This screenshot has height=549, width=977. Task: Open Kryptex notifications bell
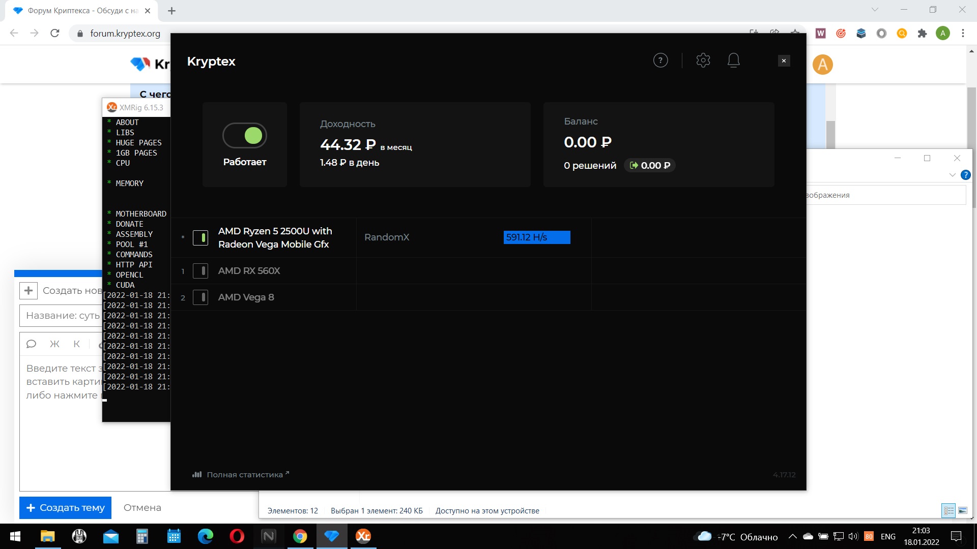coord(733,60)
